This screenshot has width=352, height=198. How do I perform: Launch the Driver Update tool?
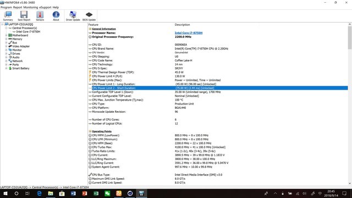point(73,16)
